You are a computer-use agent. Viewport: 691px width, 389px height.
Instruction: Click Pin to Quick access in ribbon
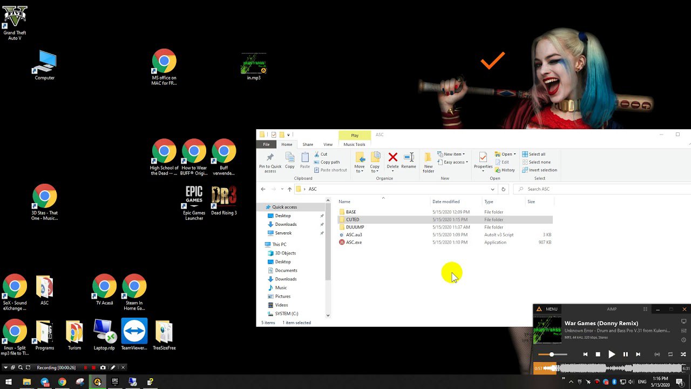(x=270, y=162)
